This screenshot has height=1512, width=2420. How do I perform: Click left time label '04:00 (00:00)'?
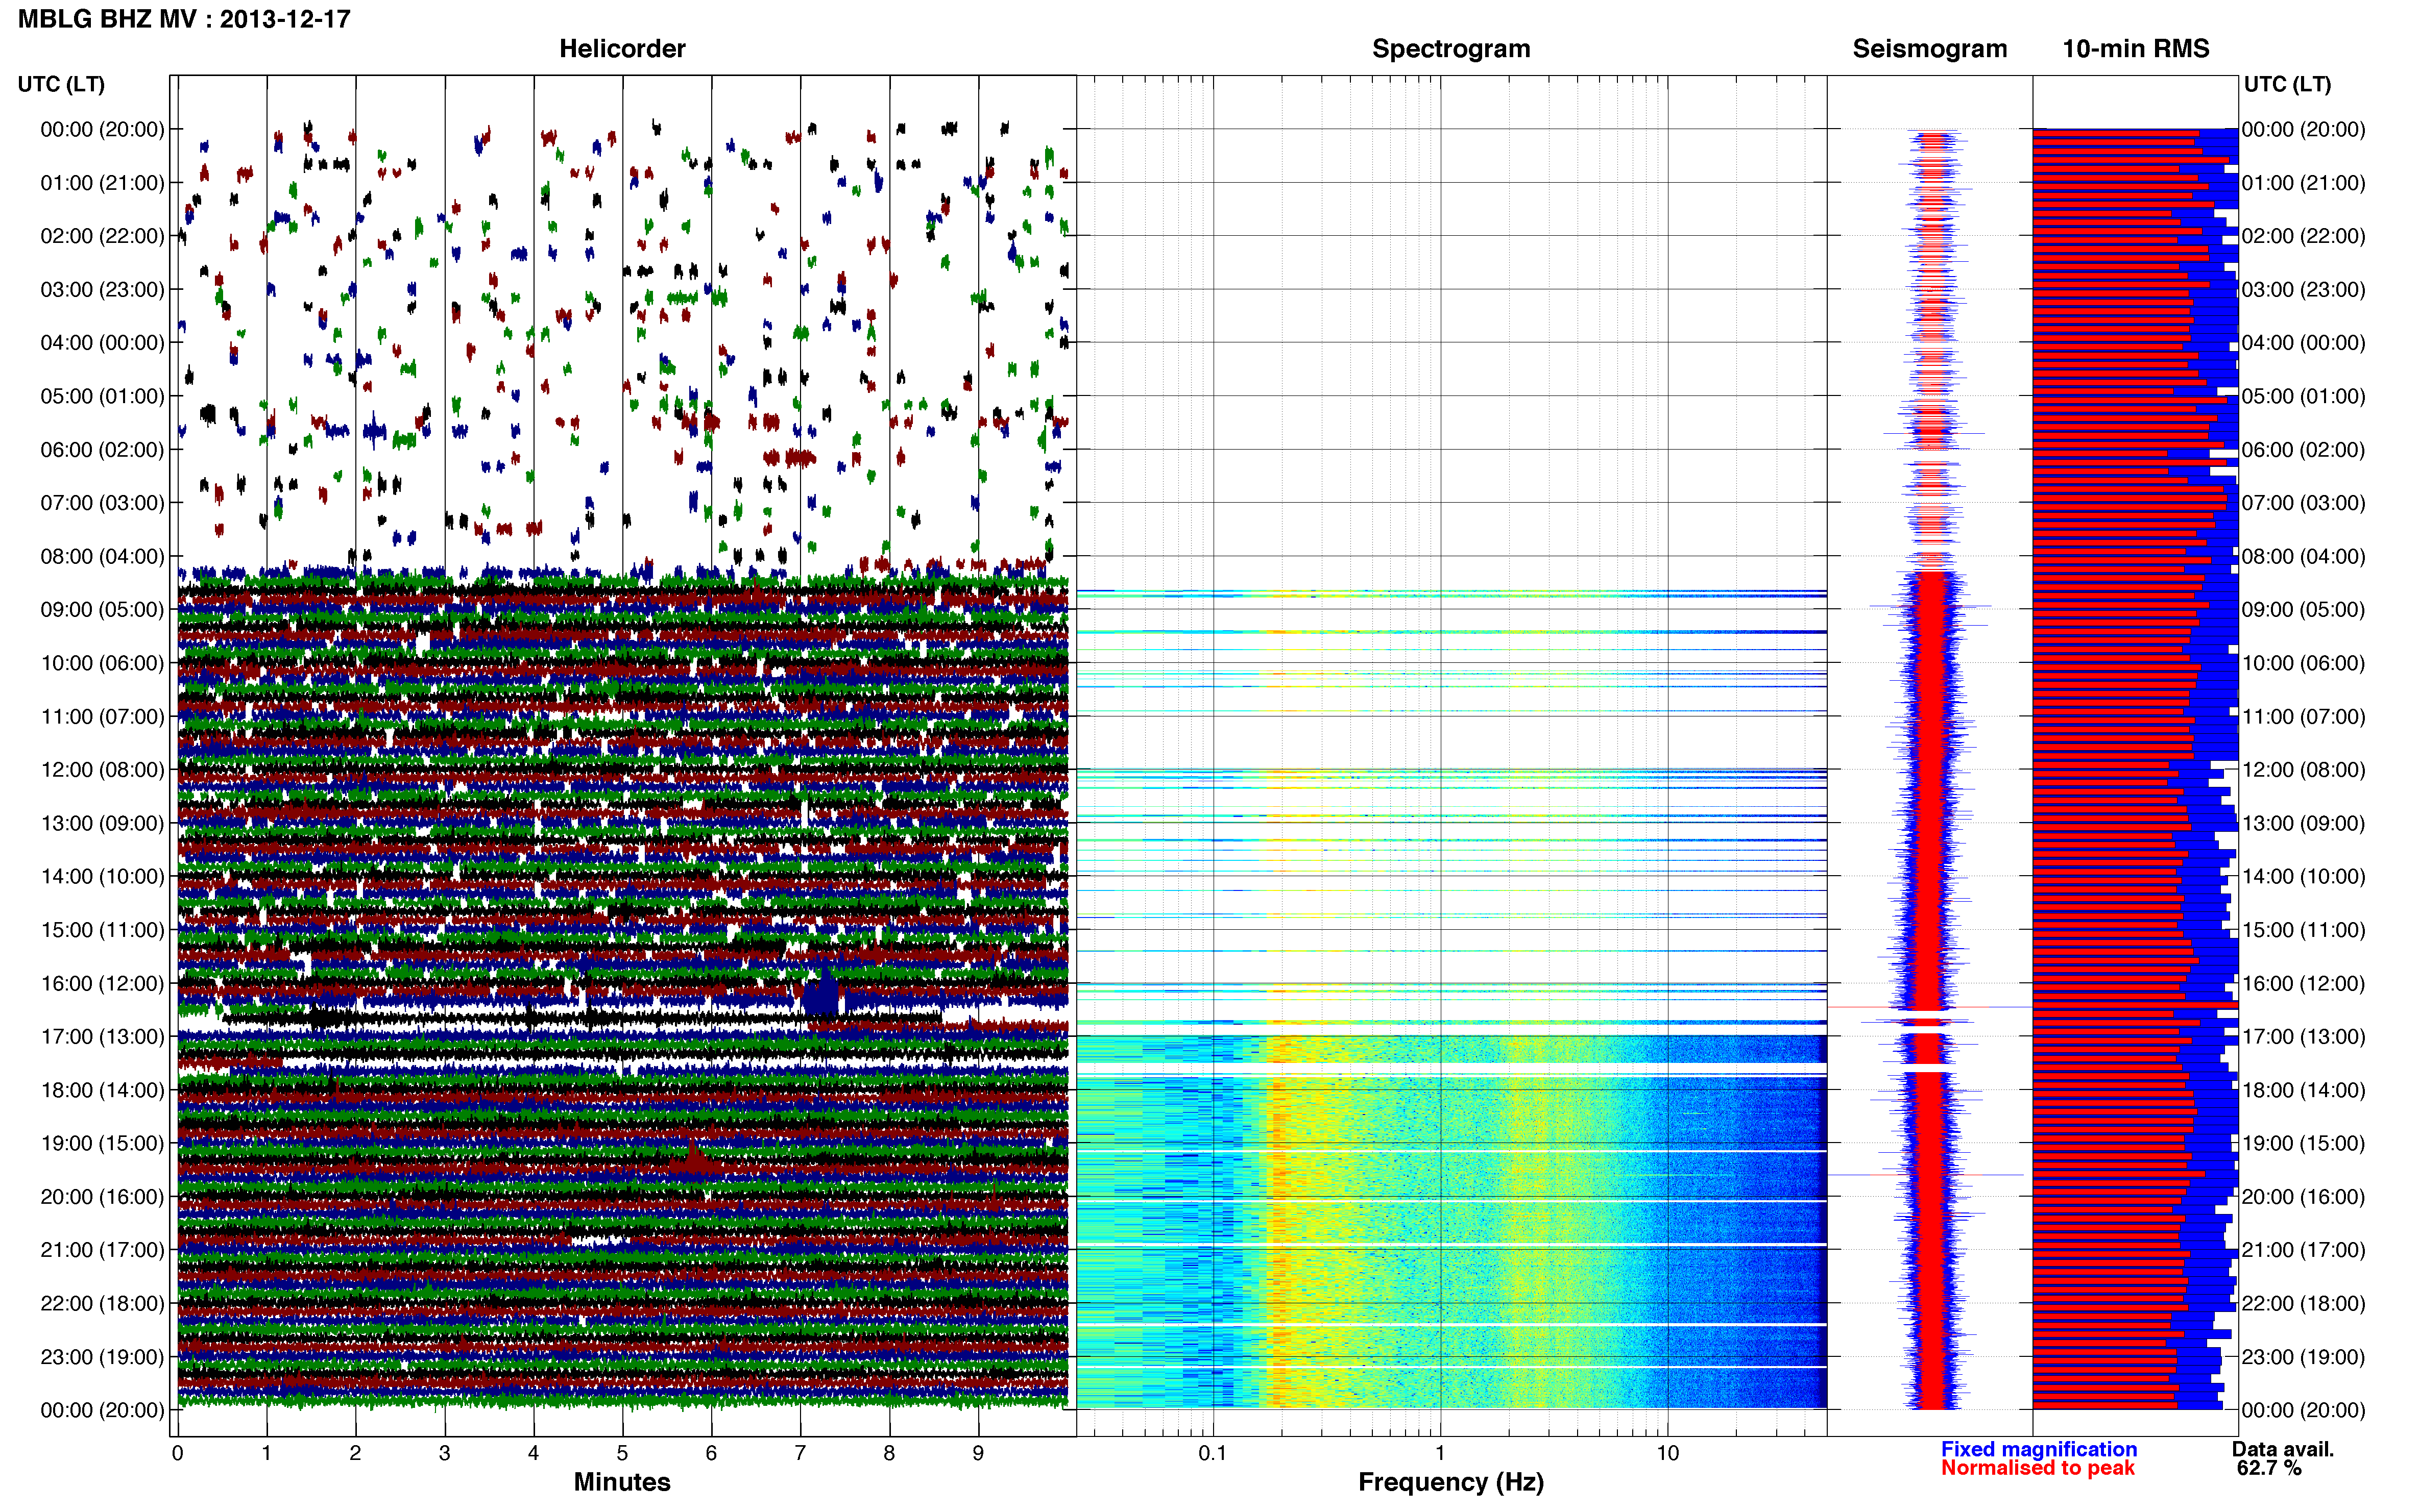(102, 343)
